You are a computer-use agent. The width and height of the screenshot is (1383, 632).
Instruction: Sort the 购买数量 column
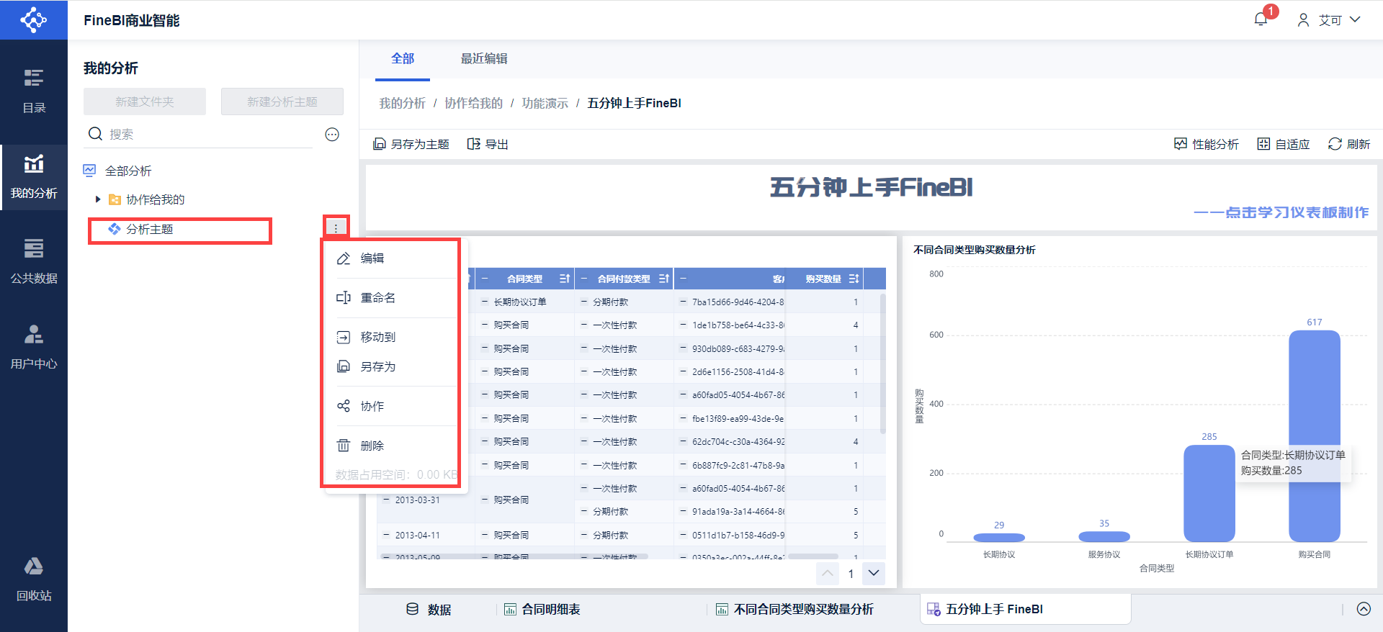tap(854, 279)
